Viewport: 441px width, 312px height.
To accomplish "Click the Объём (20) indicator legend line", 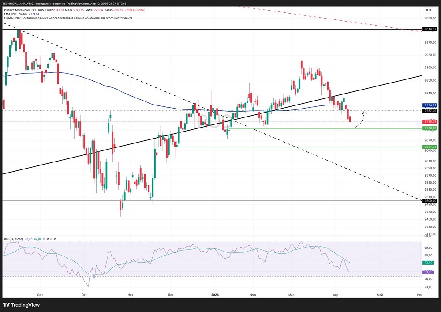I will (69, 18).
